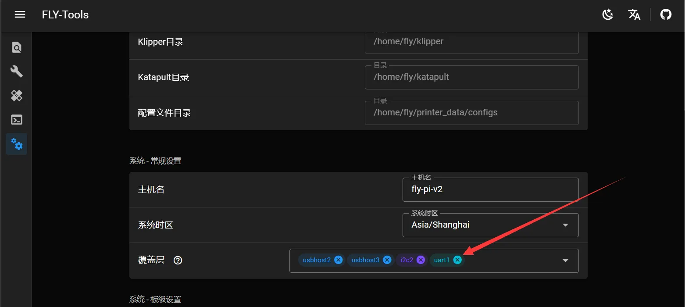Image resolution: width=685 pixels, height=307 pixels.
Task: Select the gears settings sidebar icon
Action: [x=17, y=144]
